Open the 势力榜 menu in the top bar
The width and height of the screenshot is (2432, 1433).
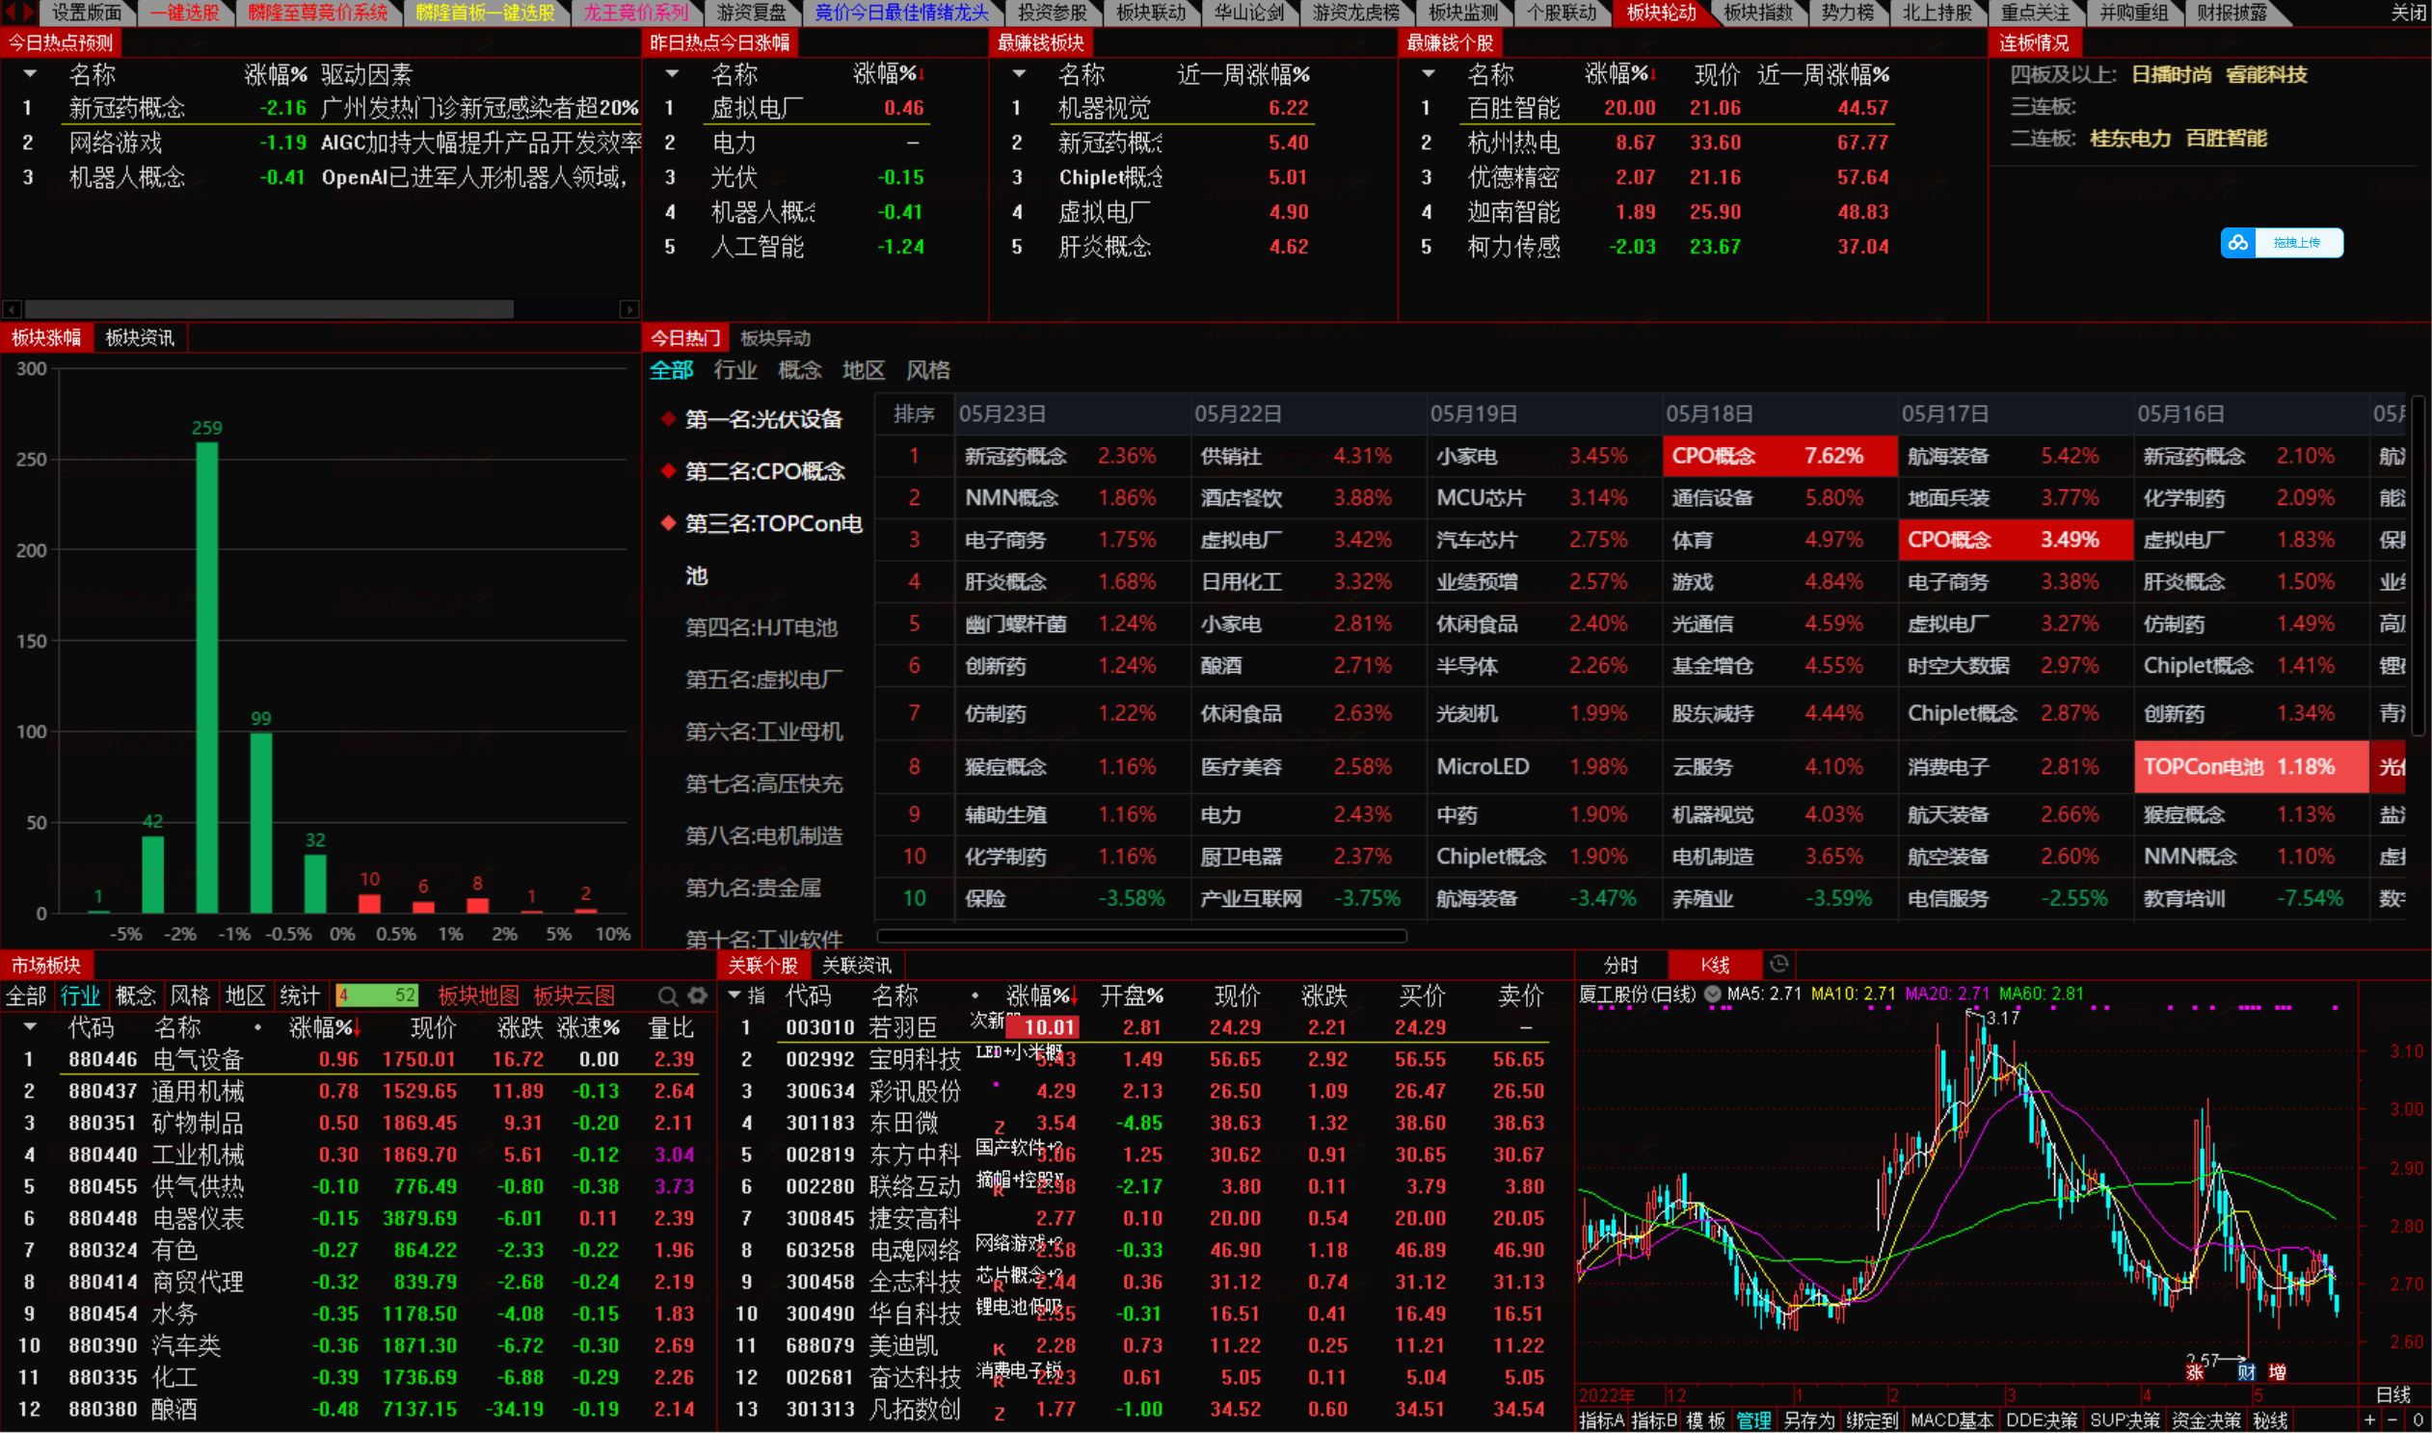click(1847, 13)
